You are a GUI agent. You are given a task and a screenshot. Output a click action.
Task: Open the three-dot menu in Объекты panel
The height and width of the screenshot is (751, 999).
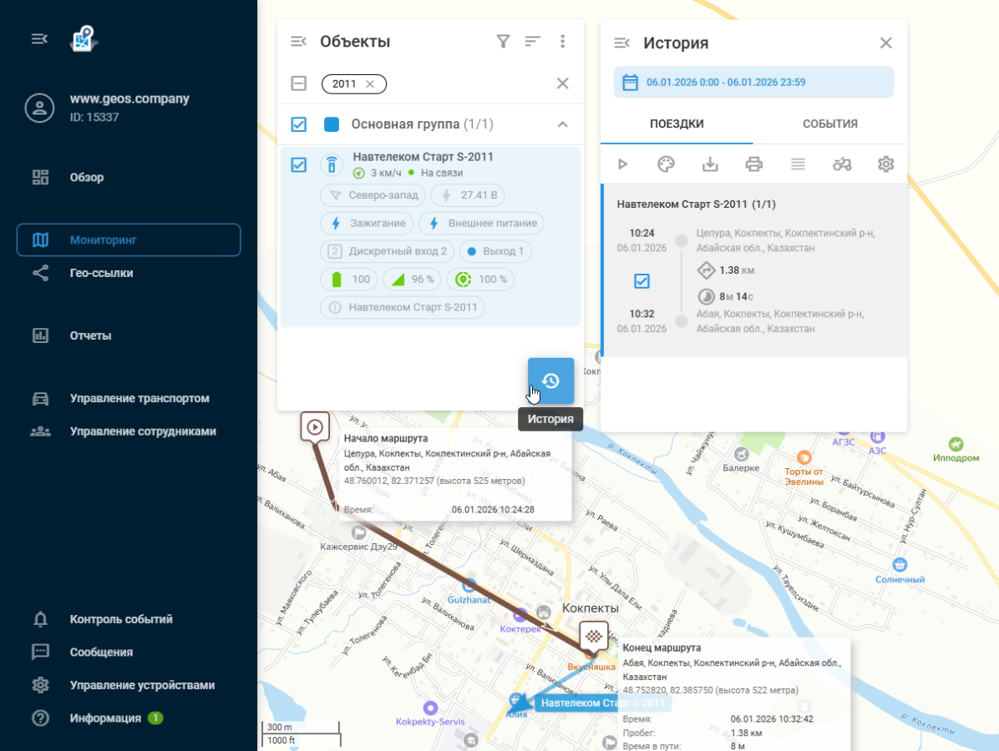(x=563, y=42)
